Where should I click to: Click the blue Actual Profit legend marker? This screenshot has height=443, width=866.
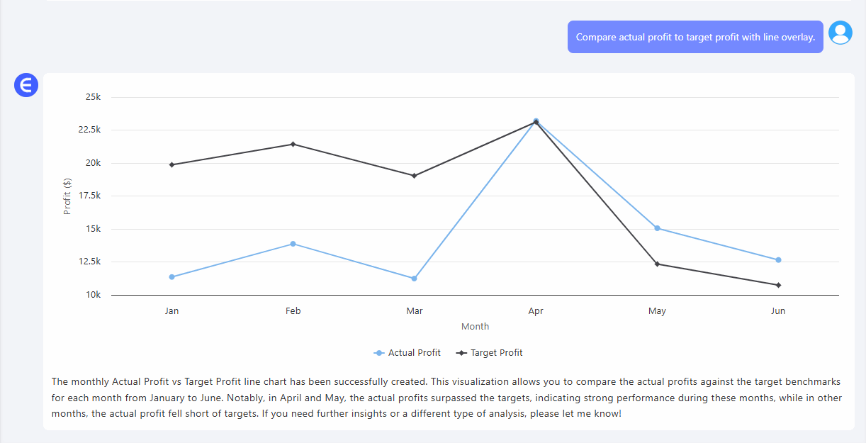coord(379,353)
